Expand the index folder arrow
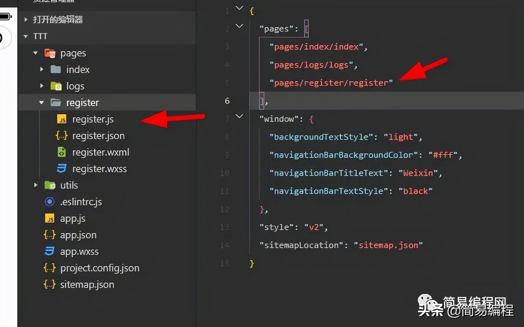524x327 pixels. pos(42,70)
